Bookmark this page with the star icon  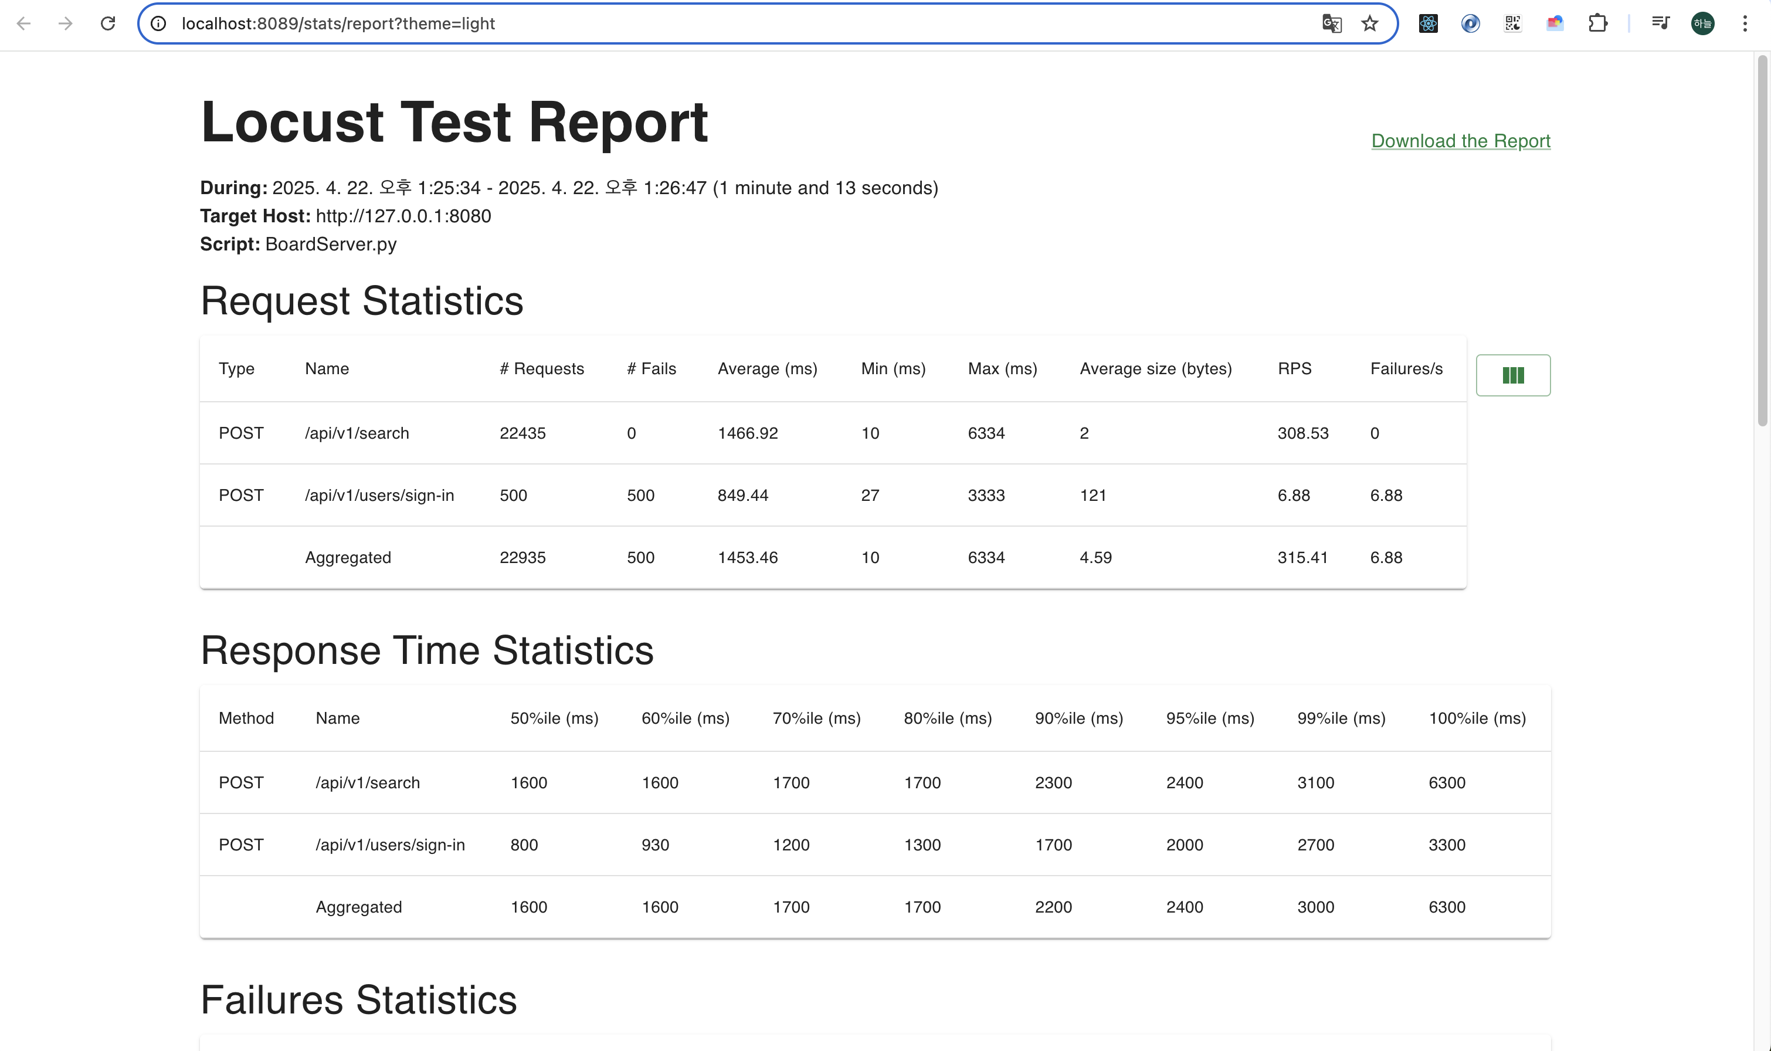1369,23
